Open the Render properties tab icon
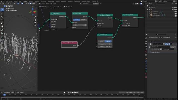This screenshot has width=178, height=100. [146, 41]
